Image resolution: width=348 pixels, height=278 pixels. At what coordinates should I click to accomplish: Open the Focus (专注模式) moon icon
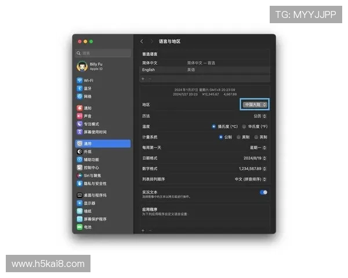point(79,124)
